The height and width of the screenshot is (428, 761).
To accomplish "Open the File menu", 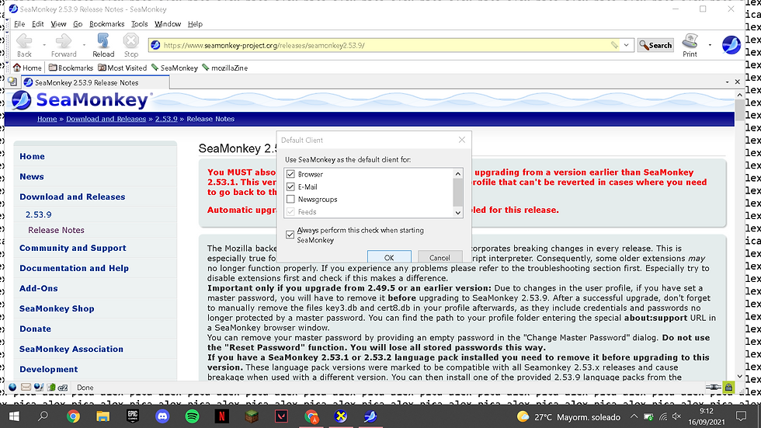I will [19, 24].
